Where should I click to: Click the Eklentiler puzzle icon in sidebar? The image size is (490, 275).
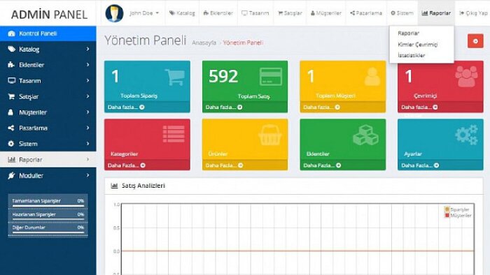11,65
